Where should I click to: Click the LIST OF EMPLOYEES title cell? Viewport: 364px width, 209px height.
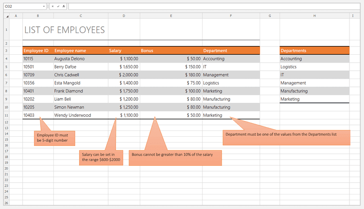pyautogui.click(x=65, y=30)
